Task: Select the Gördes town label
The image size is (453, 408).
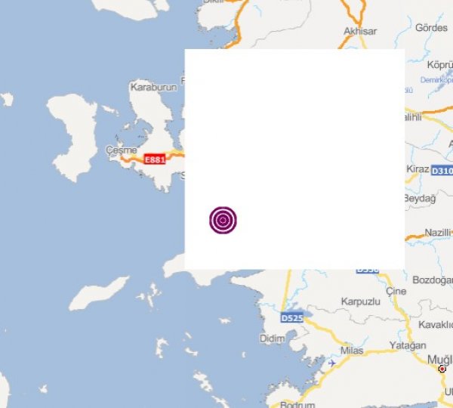Action: coord(431,28)
